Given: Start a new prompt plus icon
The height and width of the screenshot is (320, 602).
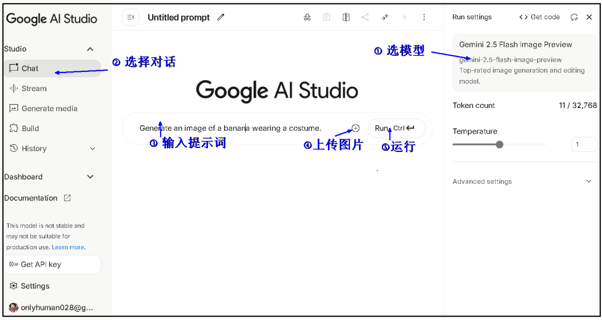Looking at the screenshot, I should (404, 17).
